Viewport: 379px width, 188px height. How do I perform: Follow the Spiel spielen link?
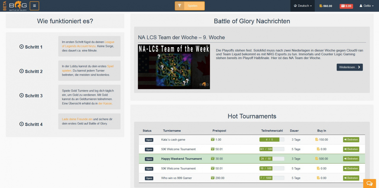click(x=88, y=68)
